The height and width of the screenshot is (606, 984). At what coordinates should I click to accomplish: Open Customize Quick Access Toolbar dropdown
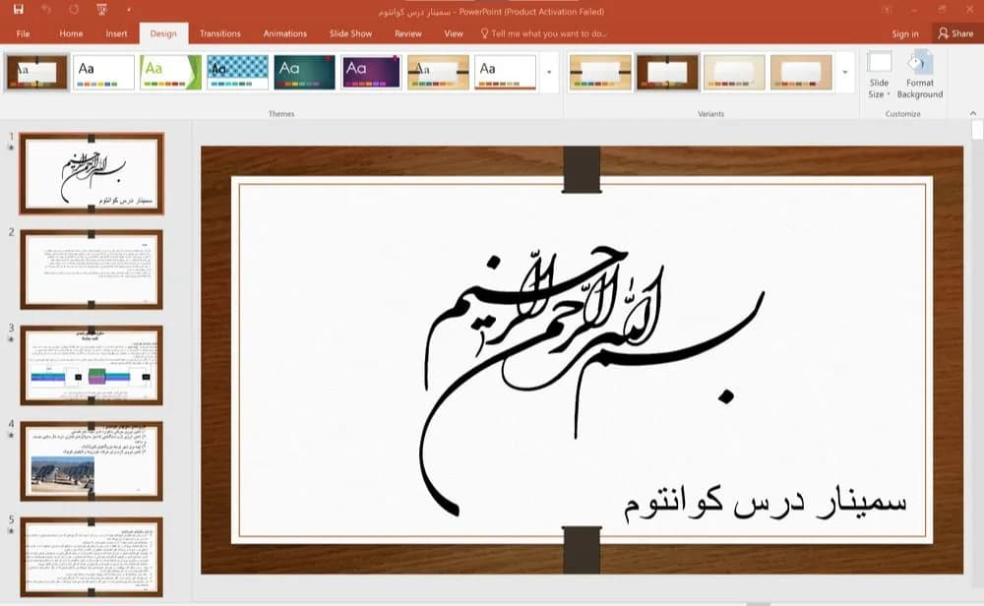tap(129, 10)
